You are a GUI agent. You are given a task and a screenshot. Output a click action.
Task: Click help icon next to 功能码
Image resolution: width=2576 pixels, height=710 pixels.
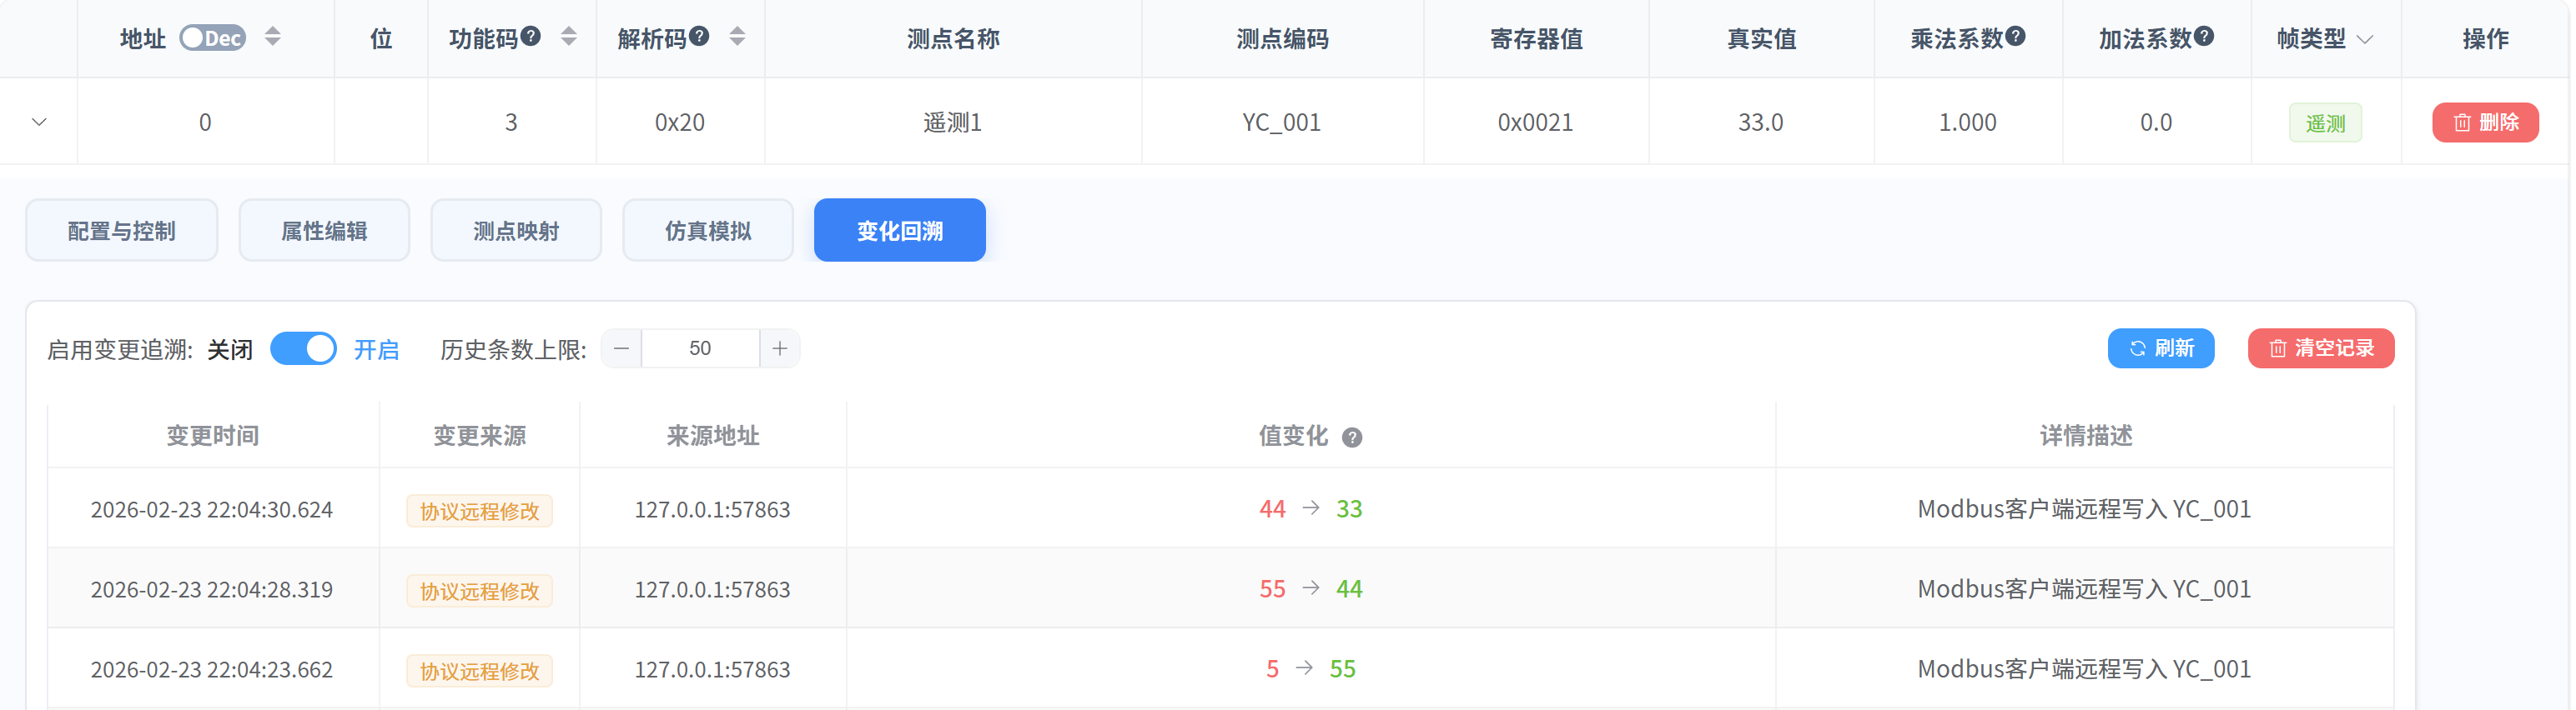pyautogui.click(x=531, y=36)
